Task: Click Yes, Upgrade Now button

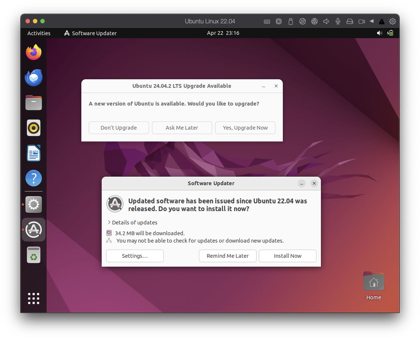Action: (245, 128)
